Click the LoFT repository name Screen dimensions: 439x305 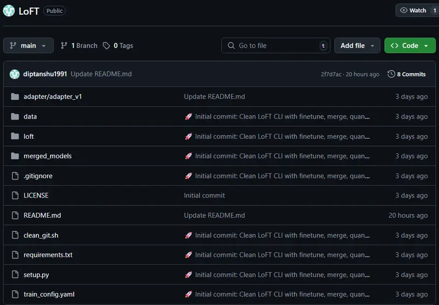(x=29, y=11)
